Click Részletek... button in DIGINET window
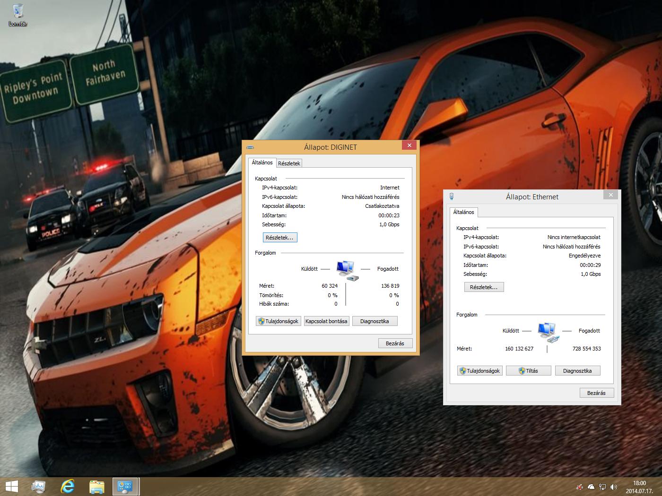This screenshot has width=662, height=496. (x=280, y=238)
